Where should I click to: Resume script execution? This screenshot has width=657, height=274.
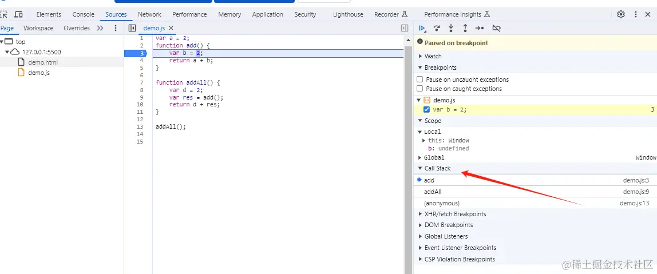click(x=422, y=28)
